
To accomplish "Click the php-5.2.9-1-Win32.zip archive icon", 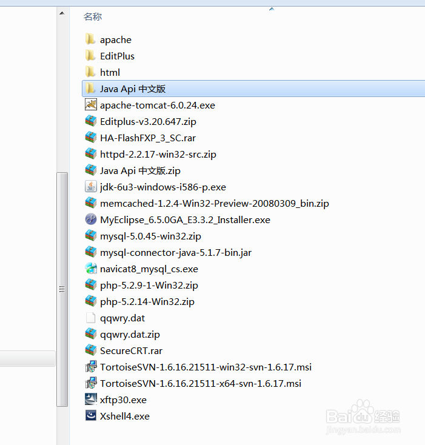I will [x=91, y=285].
